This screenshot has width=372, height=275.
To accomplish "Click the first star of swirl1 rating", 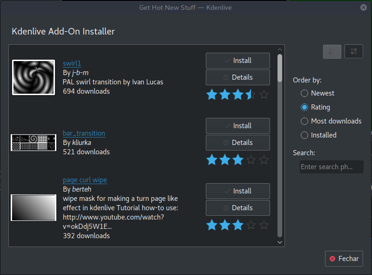I will [212, 95].
